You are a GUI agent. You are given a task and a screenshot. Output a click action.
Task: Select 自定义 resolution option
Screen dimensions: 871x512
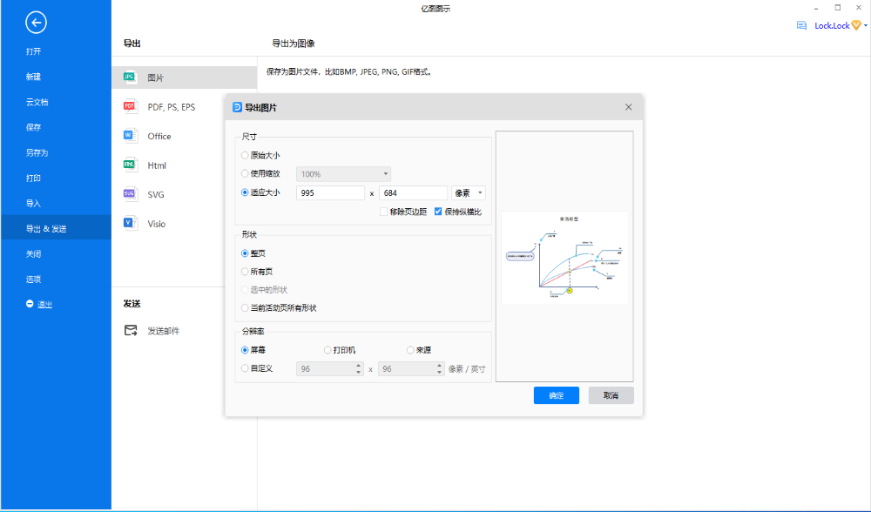point(245,368)
